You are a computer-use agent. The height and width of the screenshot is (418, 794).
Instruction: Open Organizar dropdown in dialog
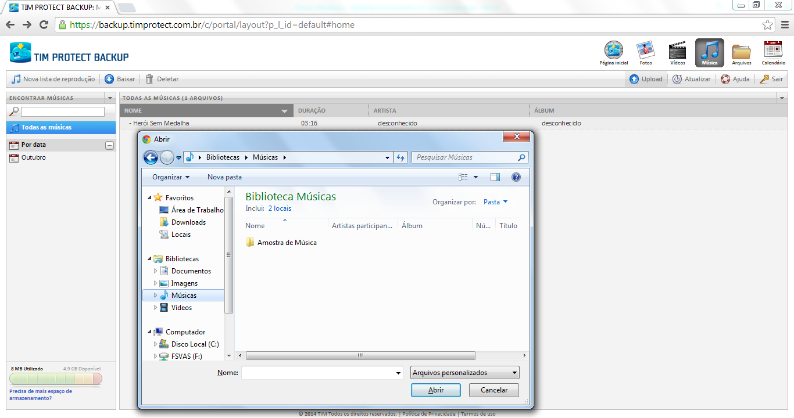tap(171, 177)
